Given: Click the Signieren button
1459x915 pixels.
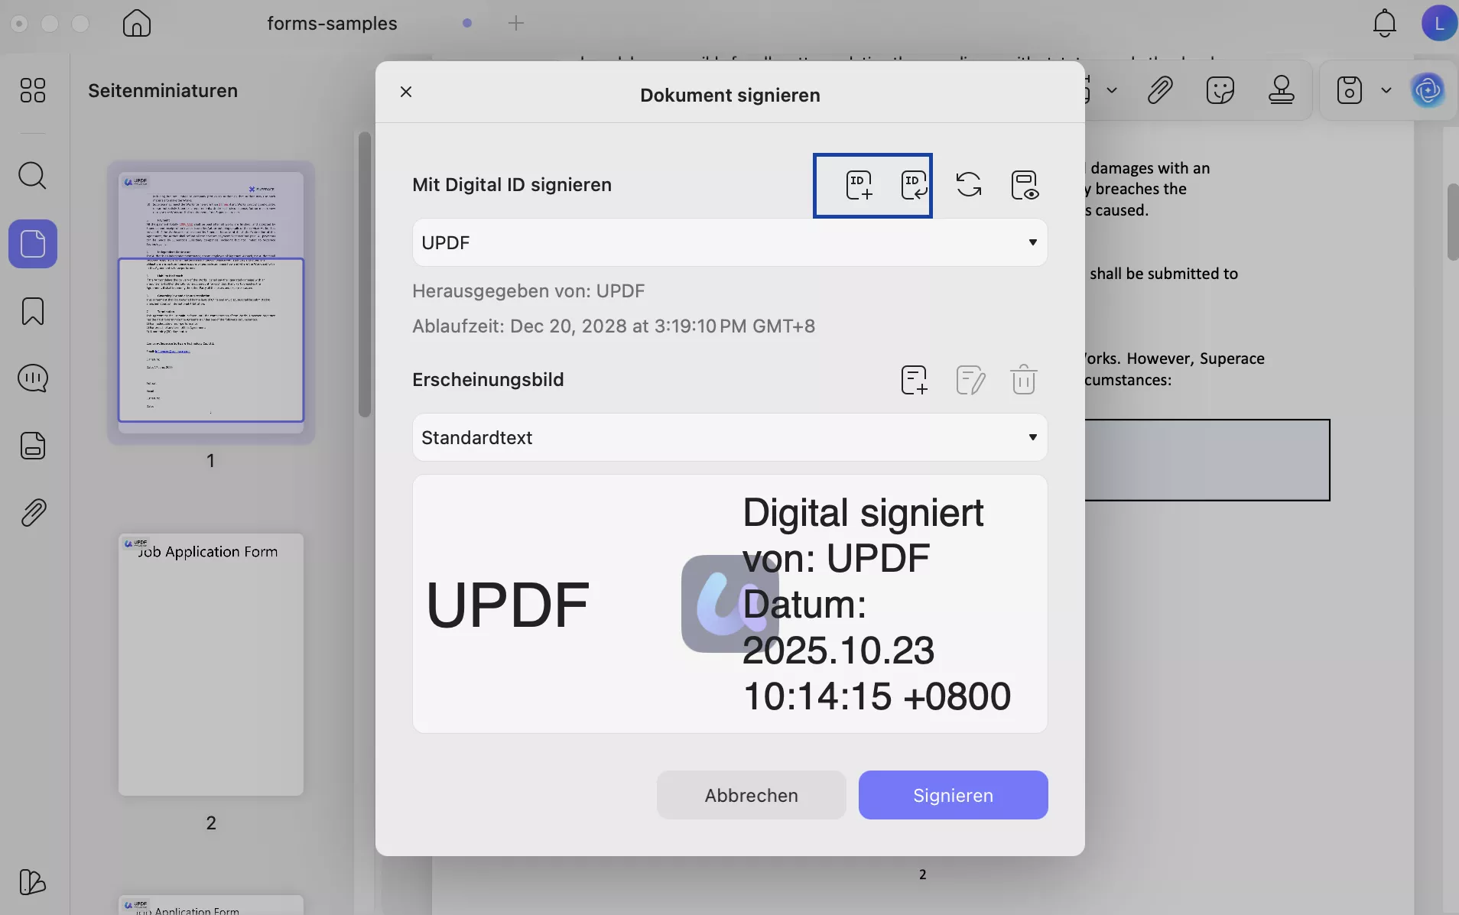Looking at the screenshot, I should 953,795.
